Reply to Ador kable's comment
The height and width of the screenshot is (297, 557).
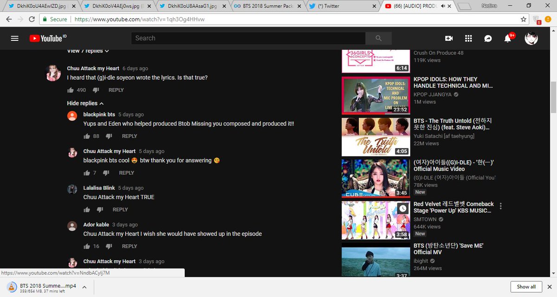pyautogui.click(x=130, y=246)
